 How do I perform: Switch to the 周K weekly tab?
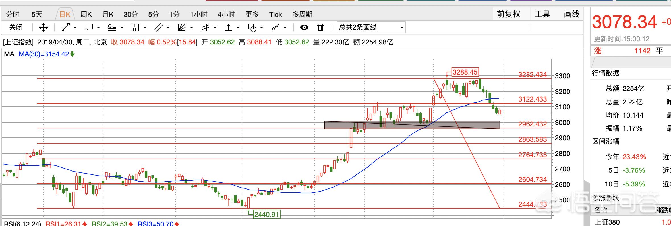tap(86, 14)
